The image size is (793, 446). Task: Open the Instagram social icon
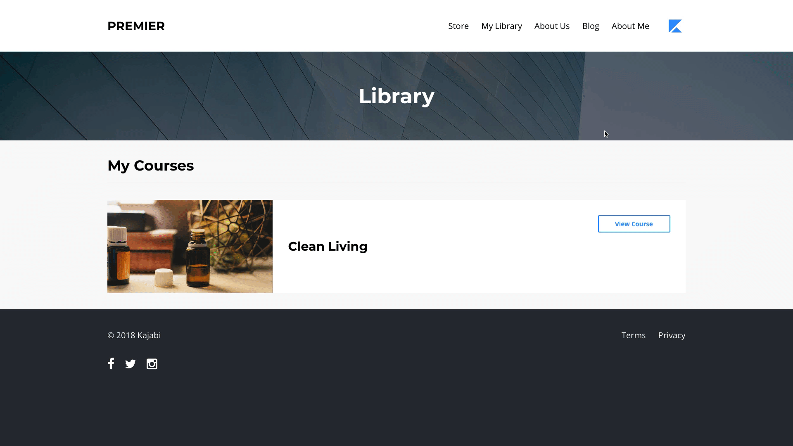coord(152,364)
